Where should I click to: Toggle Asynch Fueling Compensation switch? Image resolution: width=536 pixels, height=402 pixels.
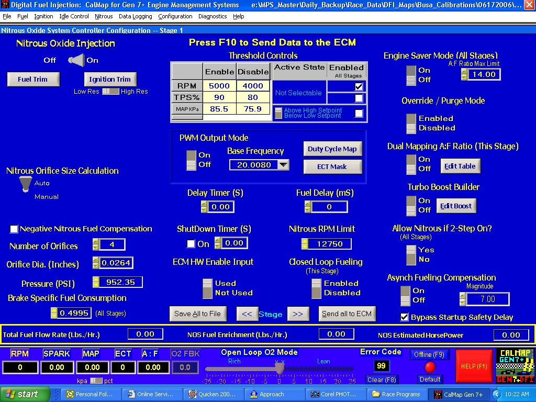(x=406, y=295)
